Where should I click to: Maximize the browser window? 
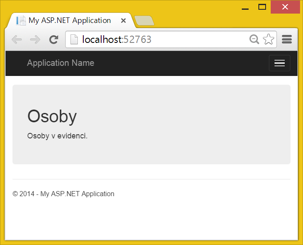coord(262,7)
